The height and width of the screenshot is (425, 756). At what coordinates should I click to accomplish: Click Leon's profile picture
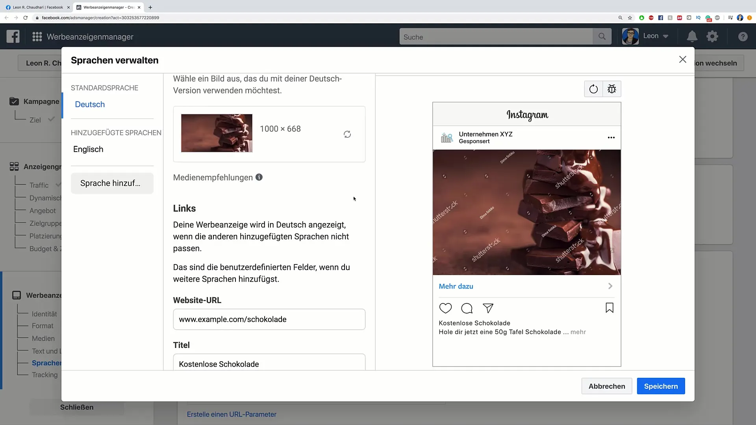coord(630,36)
